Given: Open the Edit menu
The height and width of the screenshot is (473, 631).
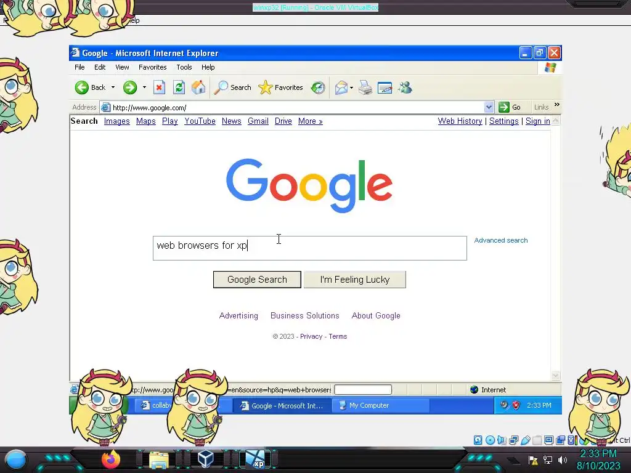Looking at the screenshot, I should click(100, 67).
